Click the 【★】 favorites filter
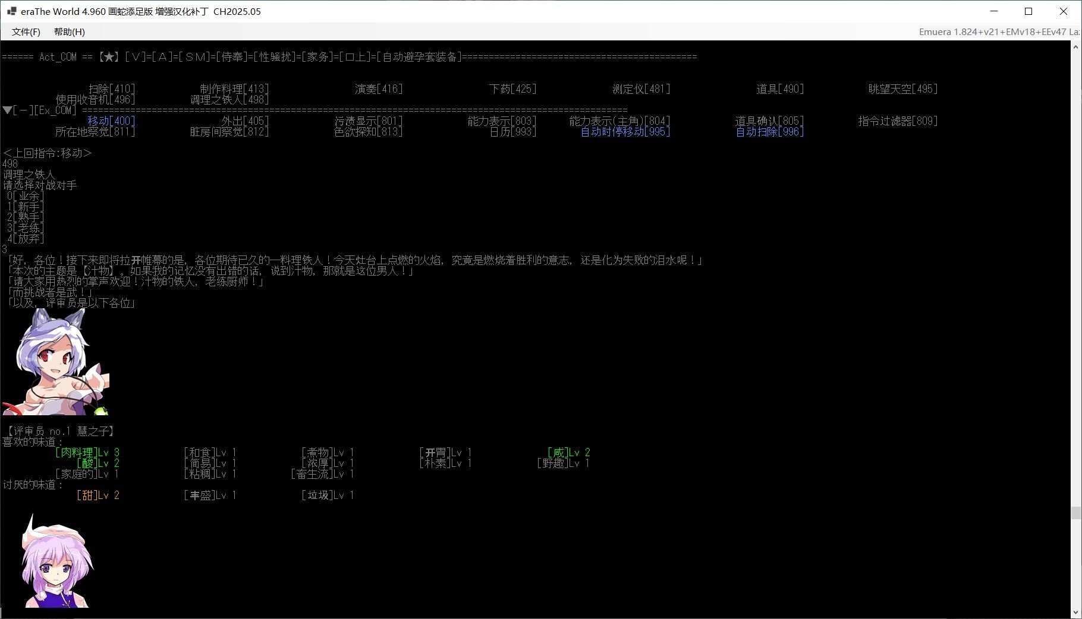 [109, 57]
